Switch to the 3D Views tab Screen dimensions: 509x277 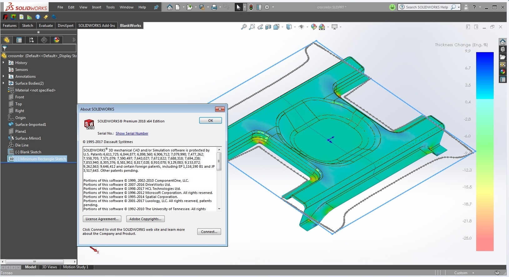coord(49,267)
